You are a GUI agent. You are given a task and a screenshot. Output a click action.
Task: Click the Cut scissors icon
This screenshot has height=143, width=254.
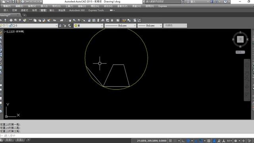30,20
